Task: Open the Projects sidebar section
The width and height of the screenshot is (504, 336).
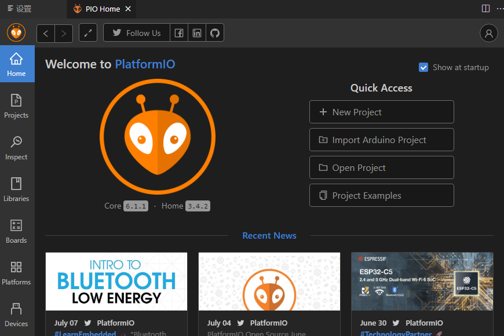Action: (x=16, y=106)
